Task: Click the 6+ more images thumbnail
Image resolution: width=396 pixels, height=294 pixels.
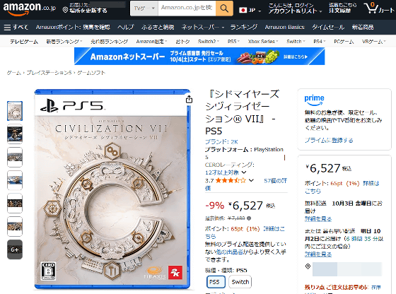Action: tap(15, 249)
